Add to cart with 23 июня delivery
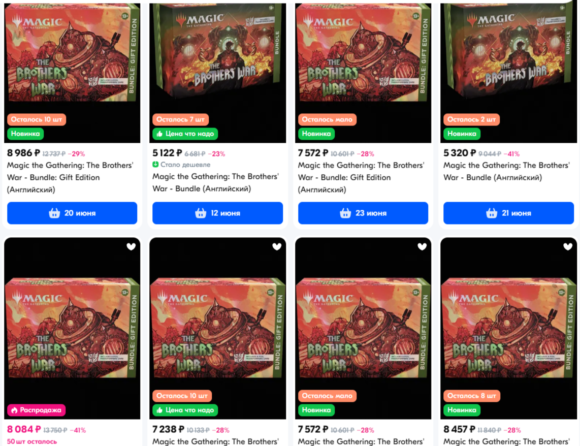Viewport: 580px width, 446px height. [363, 213]
